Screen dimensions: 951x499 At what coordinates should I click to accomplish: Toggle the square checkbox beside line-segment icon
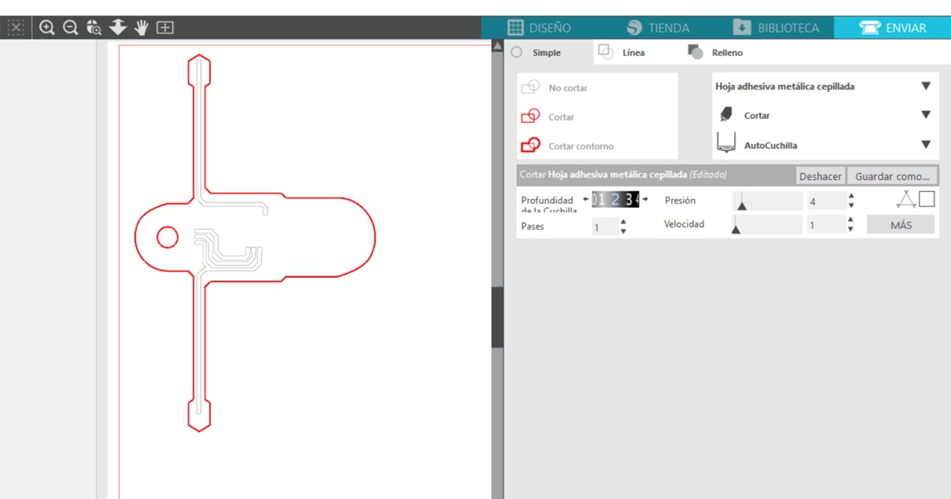pos(927,199)
